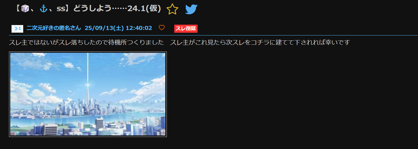Screen dimensions: 418x149
Task: Click the 'ss' tag in the title
Action: click(x=60, y=9)
